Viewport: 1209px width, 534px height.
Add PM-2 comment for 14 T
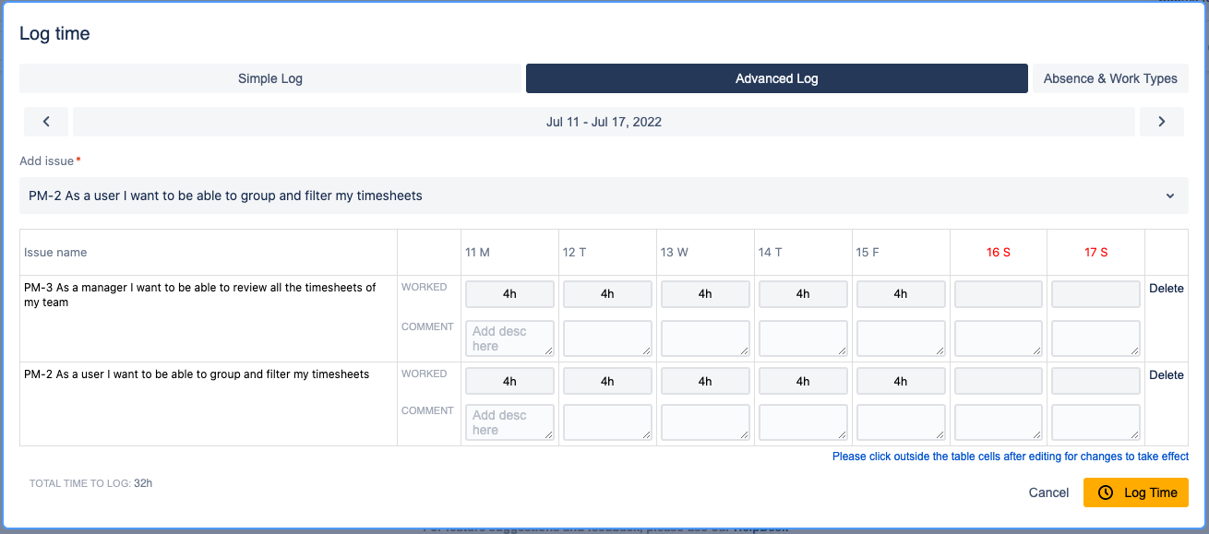(803, 422)
